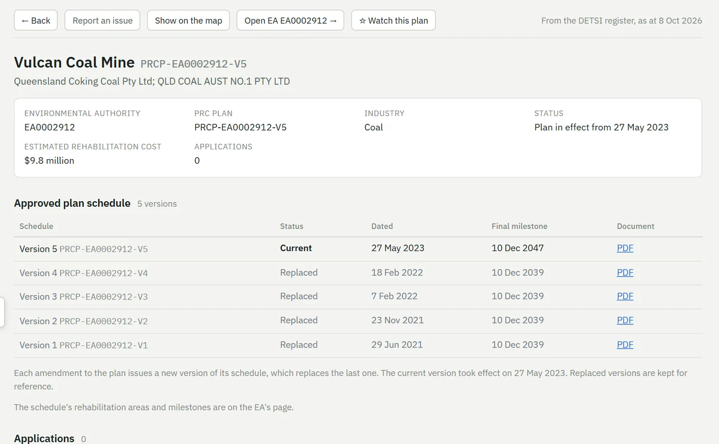Open EA EA0002912 page
719x444 pixels.
click(x=290, y=21)
